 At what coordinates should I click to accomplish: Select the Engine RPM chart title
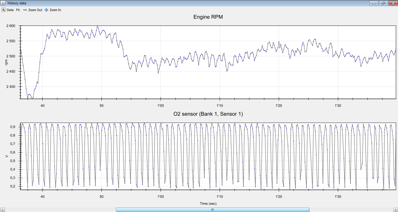208,17
